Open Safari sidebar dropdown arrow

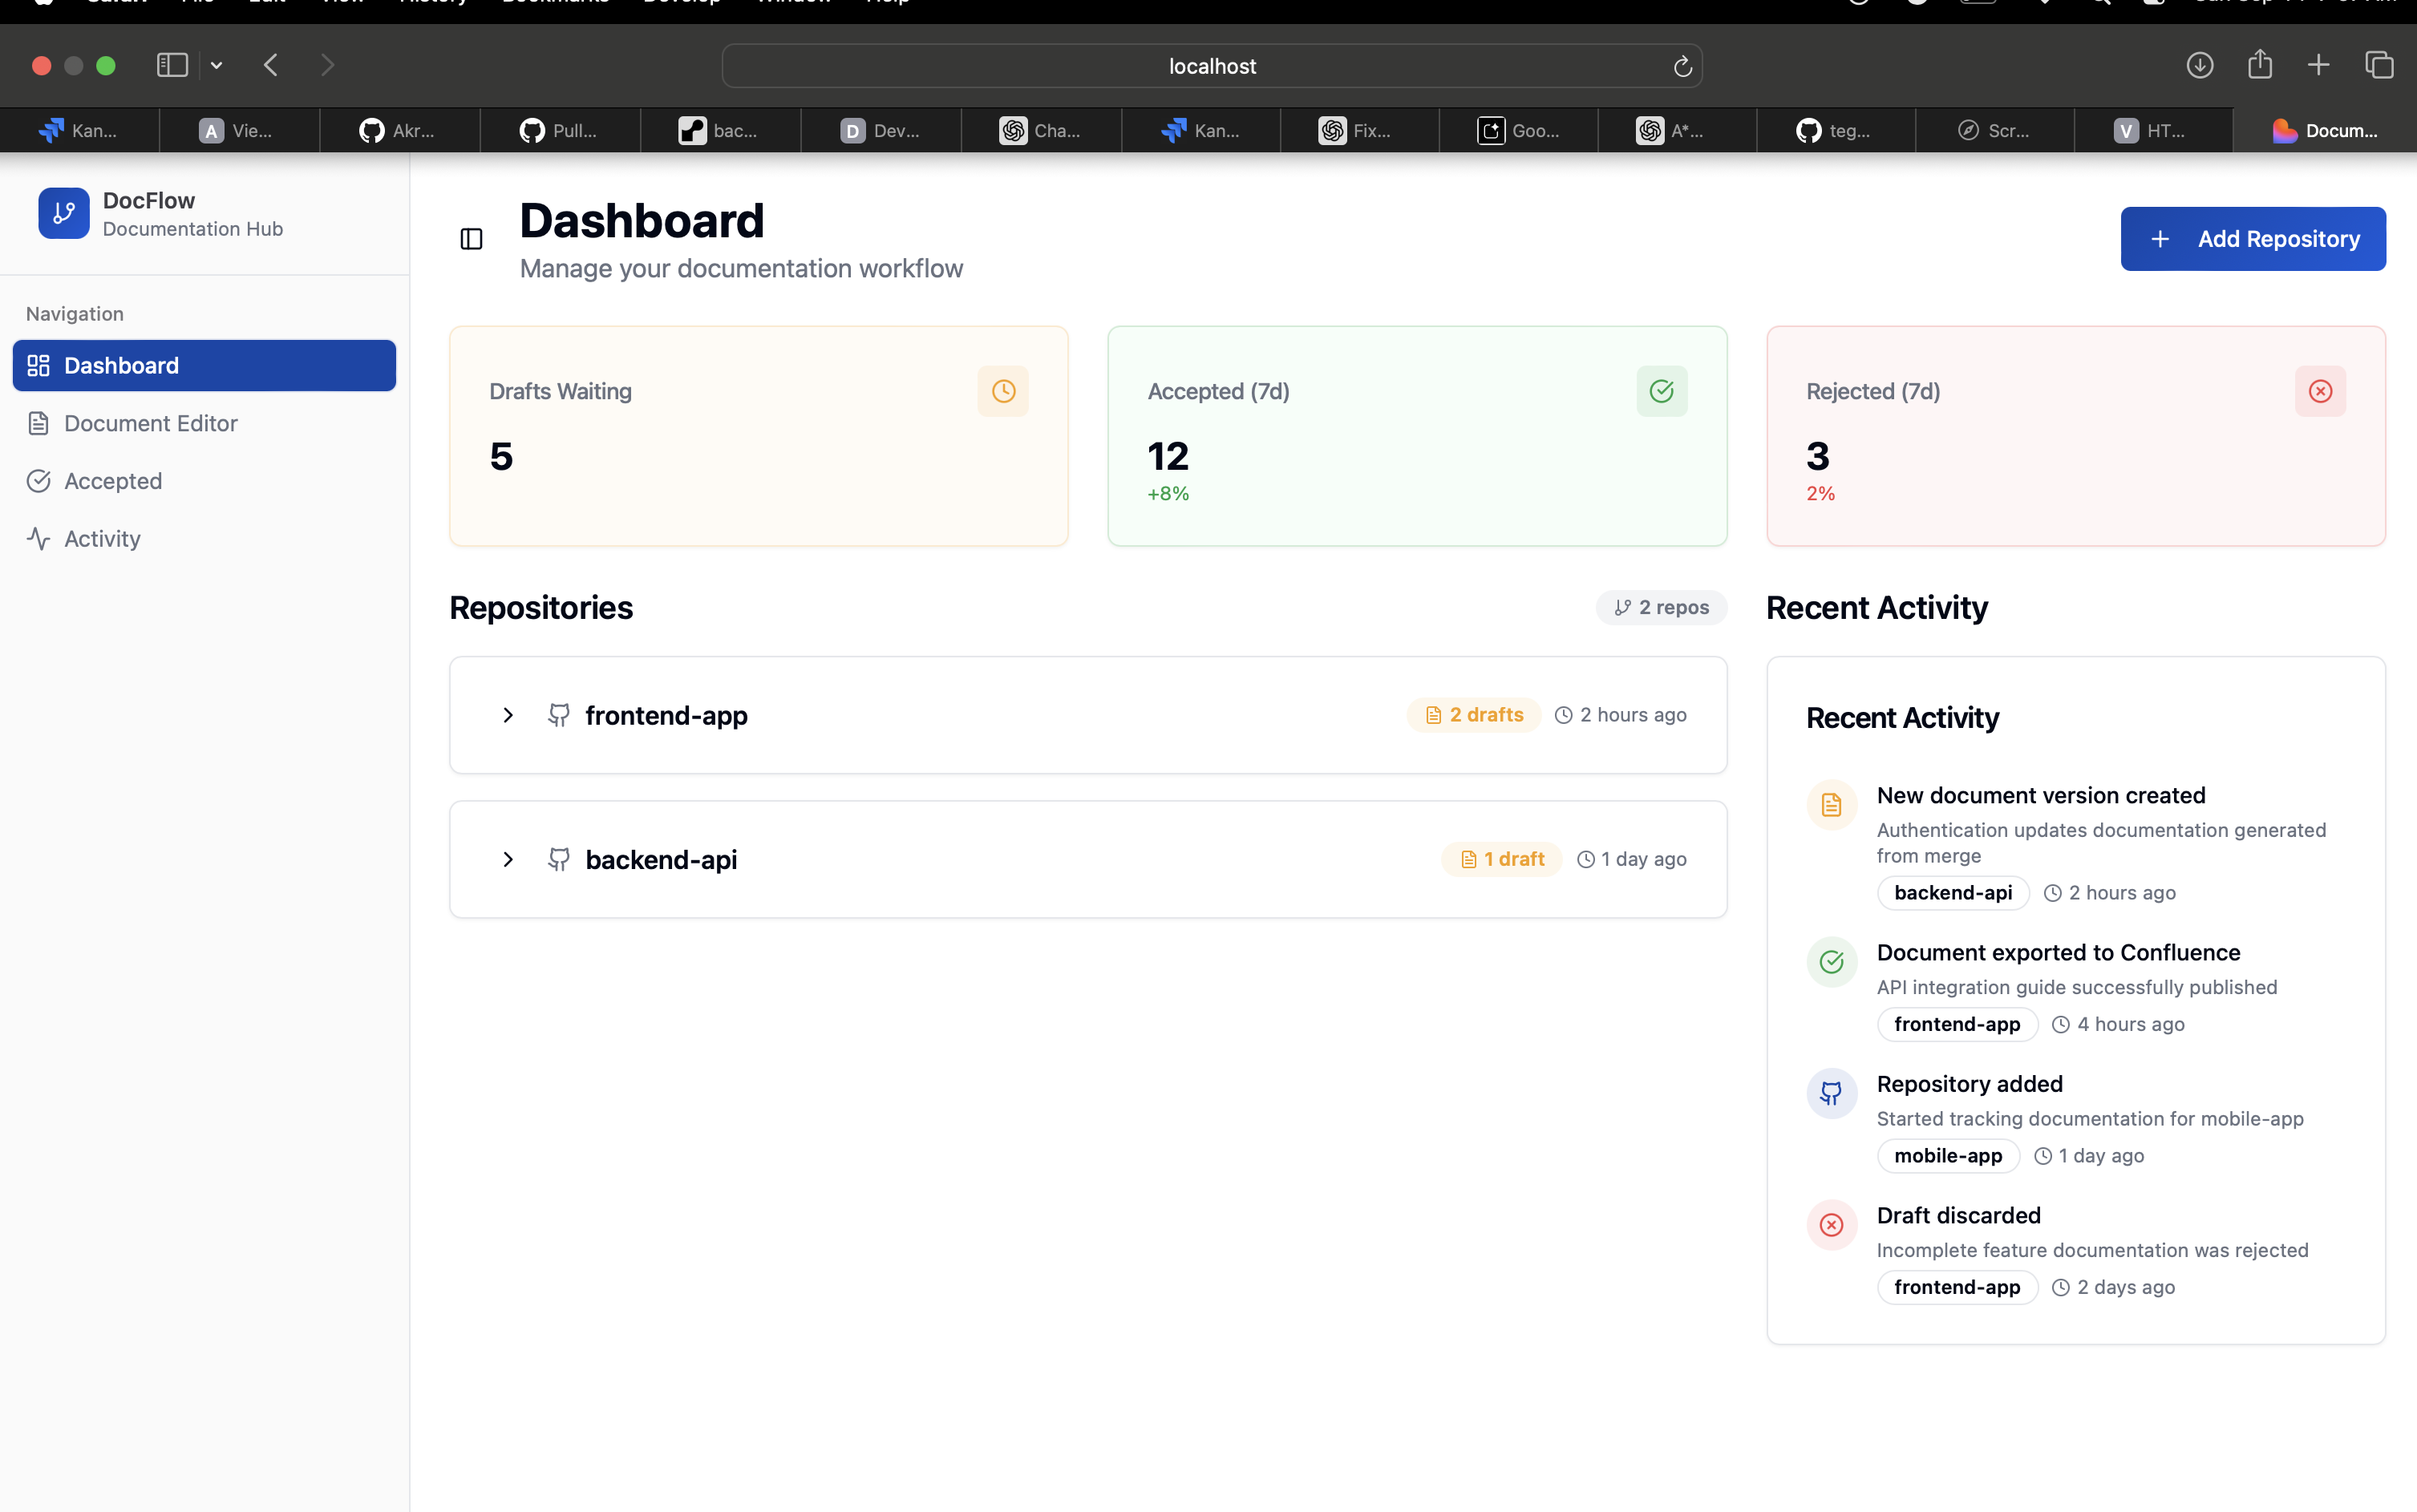(x=216, y=66)
